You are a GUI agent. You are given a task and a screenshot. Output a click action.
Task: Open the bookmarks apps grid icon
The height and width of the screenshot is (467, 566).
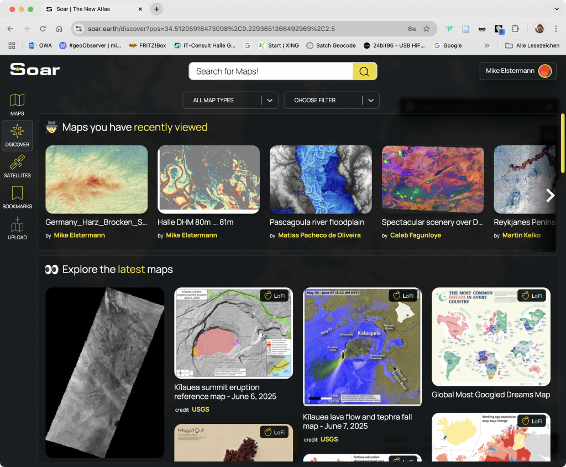pyautogui.click(x=12, y=45)
